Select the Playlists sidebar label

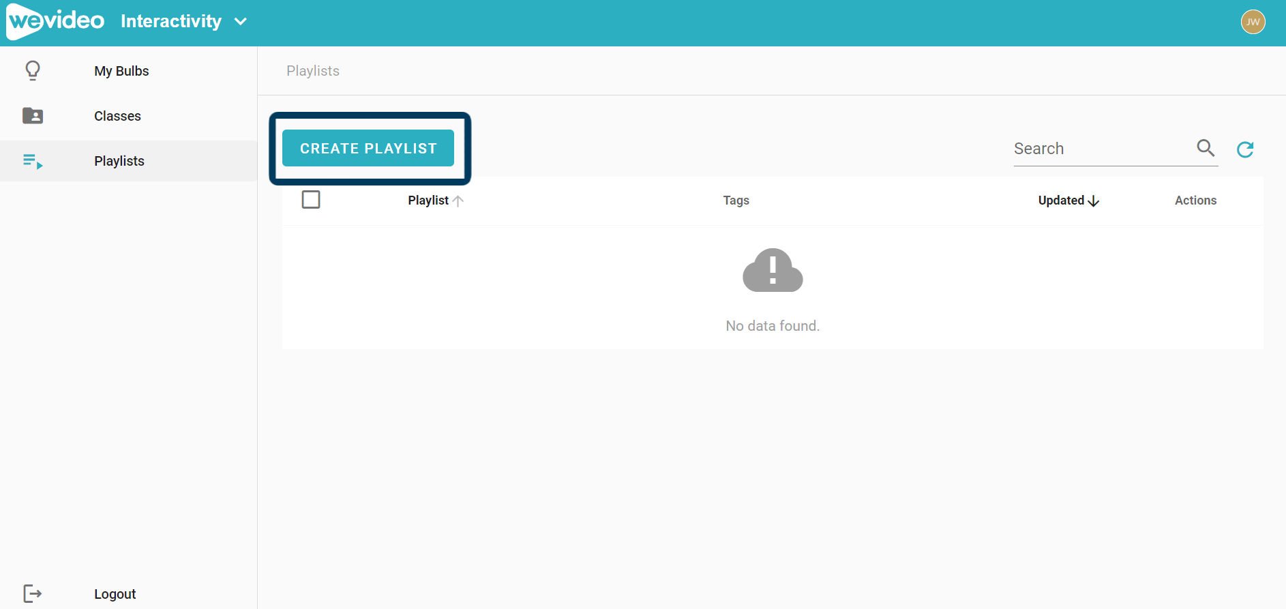click(119, 161)
